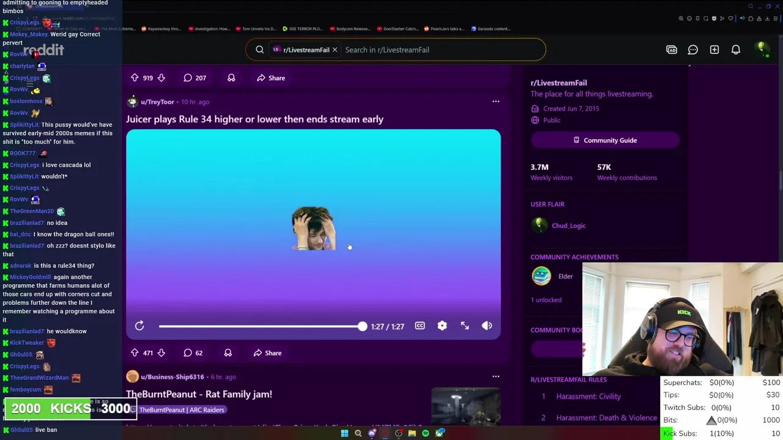The height and width of the screenshot is (440, 783).
Task: Replay the finished video
Action: (x=139, y=326)
